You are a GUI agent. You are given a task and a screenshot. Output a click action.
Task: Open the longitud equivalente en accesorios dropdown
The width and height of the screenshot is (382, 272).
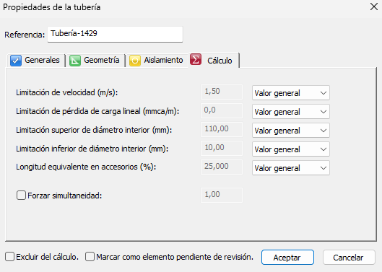[291, 168]
